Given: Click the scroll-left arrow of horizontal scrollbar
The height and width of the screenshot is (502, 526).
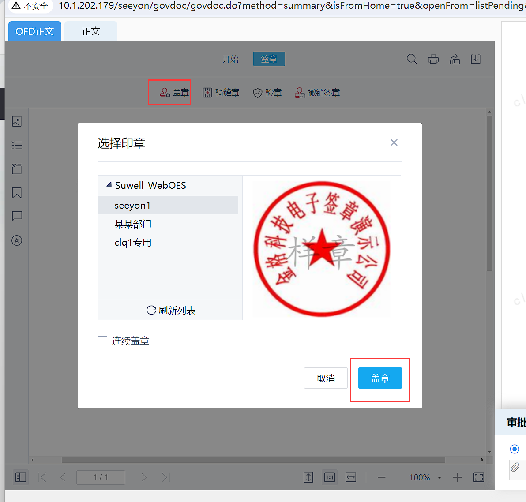Looking at the screenshot, I should 32,460.
